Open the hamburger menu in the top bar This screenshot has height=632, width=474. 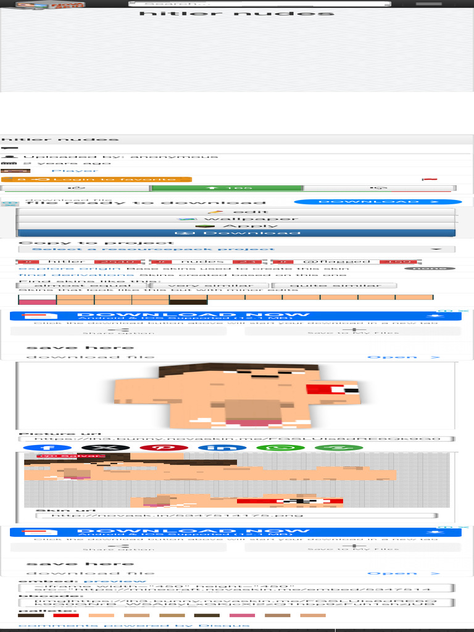pyautogui.click(x=429, y=4)
